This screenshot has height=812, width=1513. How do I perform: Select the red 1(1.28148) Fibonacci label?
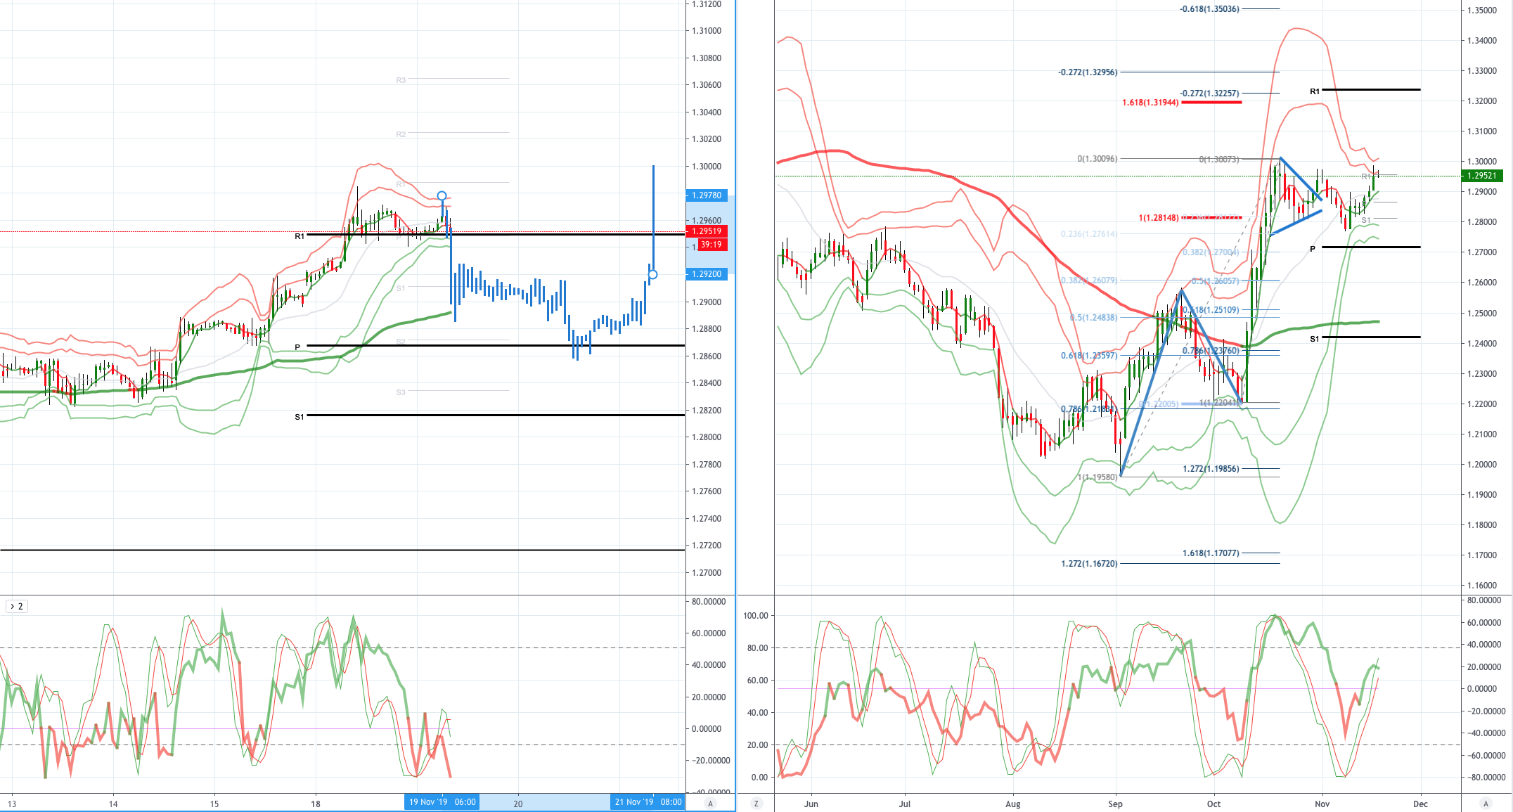1159,218
